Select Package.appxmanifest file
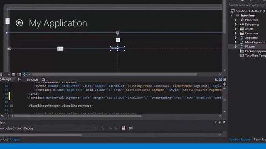The image size is (266, 149). 255,51
